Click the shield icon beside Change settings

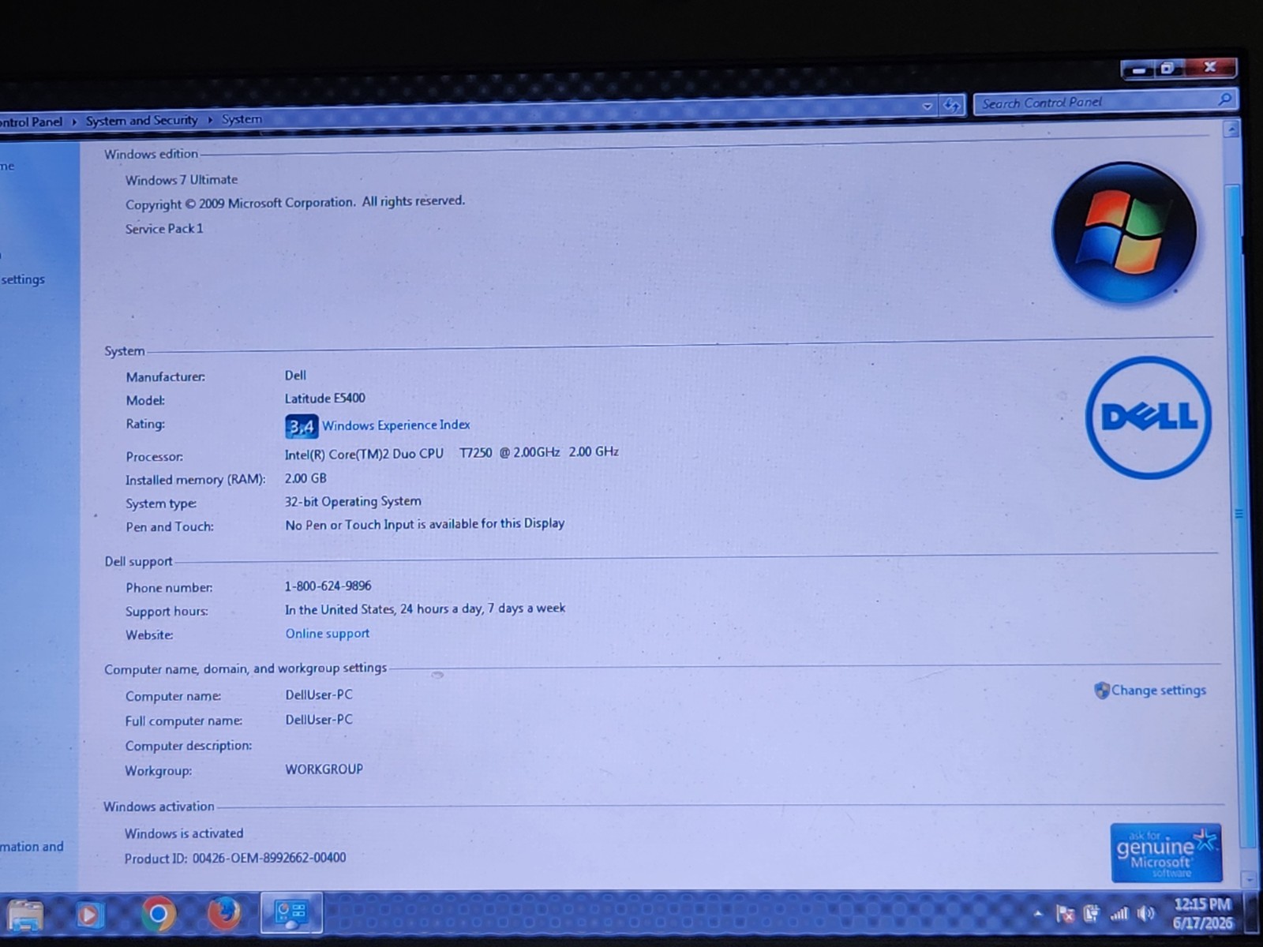coord(1102,691)
